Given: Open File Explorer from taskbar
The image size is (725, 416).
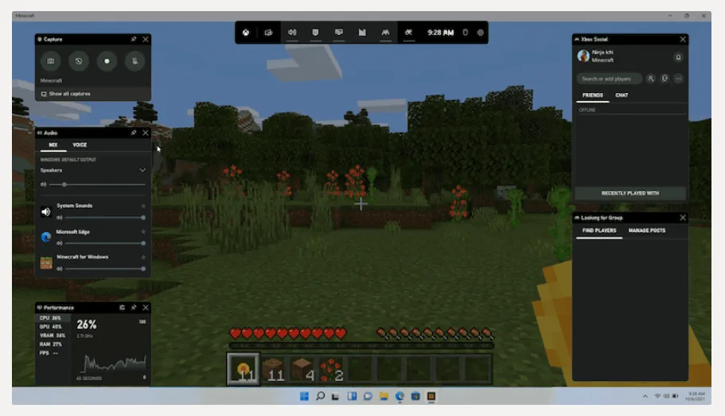Looking at the screenshot, I should [384, 396].
